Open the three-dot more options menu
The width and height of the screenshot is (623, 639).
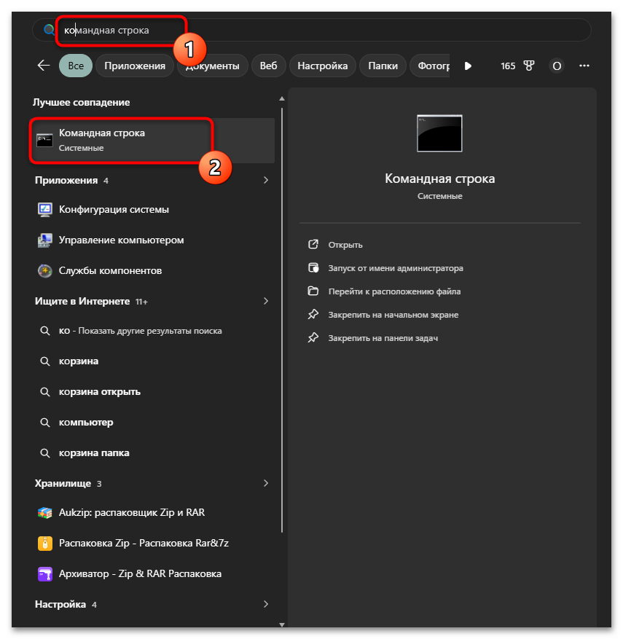click(x=584, y=66)
